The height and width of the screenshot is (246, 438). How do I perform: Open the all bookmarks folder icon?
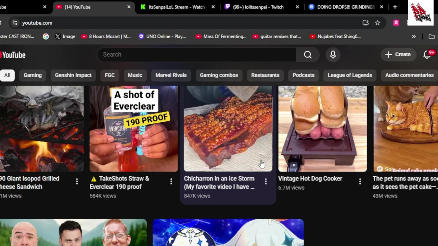[x=431, y=37]
